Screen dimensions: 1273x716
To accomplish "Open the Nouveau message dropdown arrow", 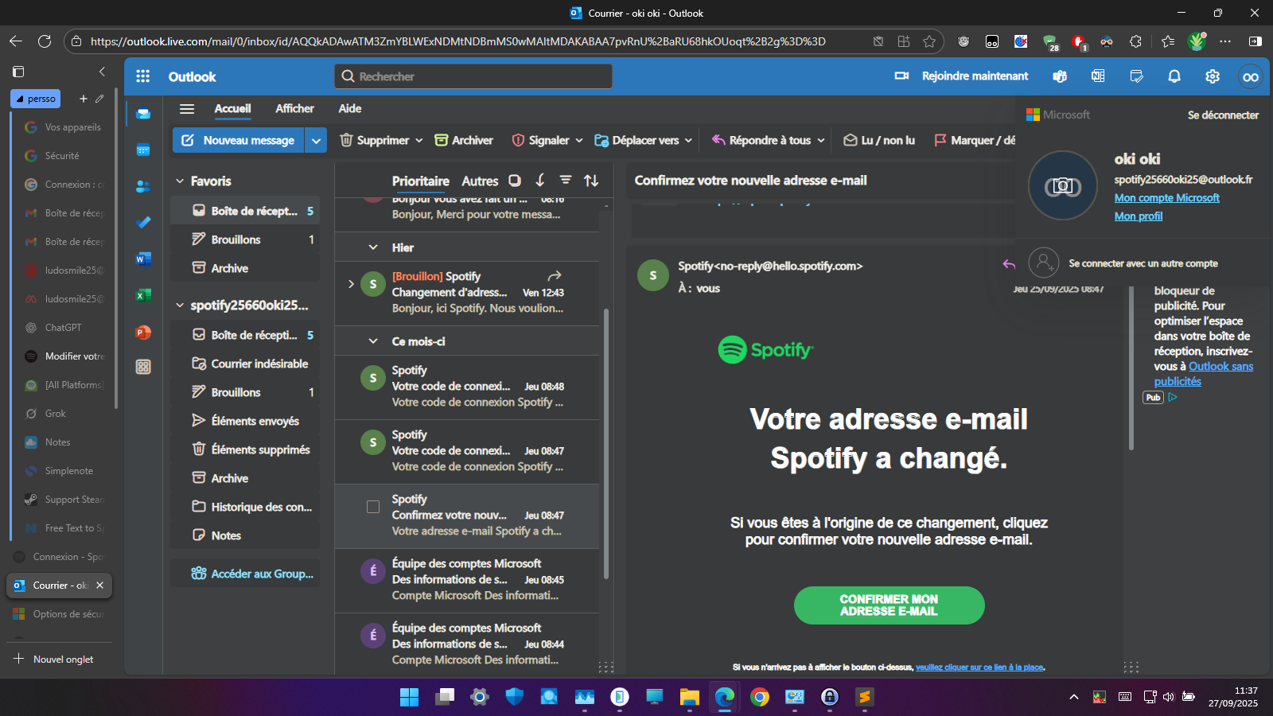I will 316,140.
